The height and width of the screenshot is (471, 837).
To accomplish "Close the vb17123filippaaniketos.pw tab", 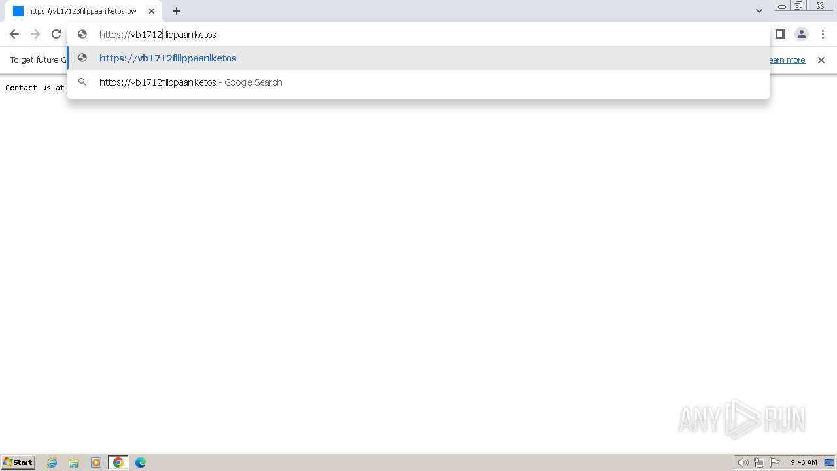I will click(152, 11).
